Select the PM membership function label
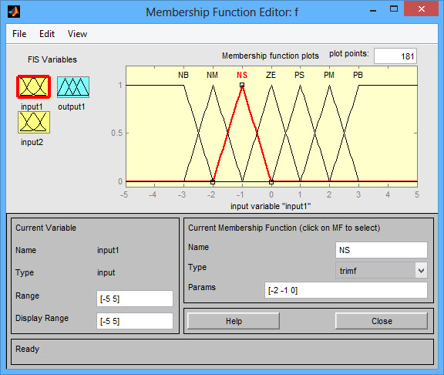 [329, 75]
